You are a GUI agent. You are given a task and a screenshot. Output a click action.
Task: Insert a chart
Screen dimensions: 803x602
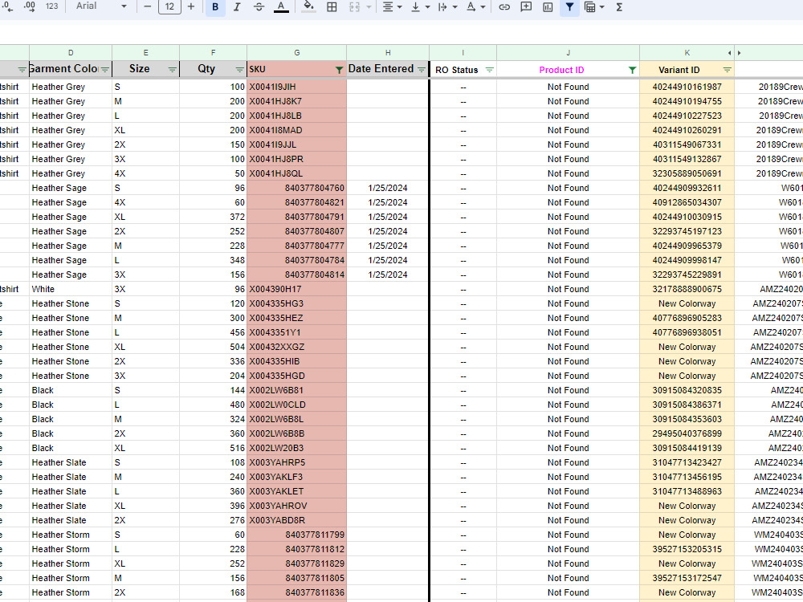548,7
